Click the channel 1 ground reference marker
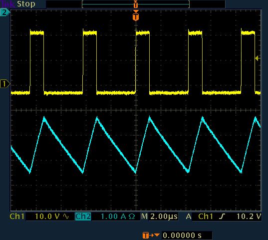Screen dimensions: 268x240 click(5, 84)
